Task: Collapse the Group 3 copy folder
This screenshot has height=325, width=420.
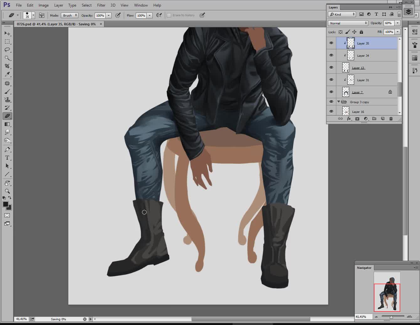Action: click(339, 102)
